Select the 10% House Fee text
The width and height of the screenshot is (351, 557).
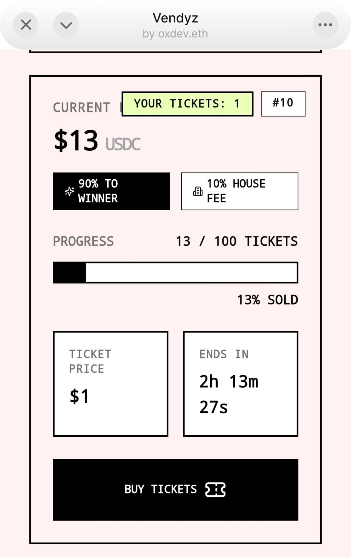pos(236,191)
